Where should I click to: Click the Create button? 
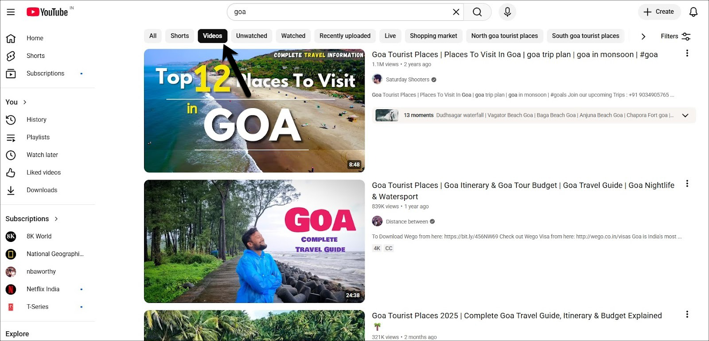coord(659,12)
